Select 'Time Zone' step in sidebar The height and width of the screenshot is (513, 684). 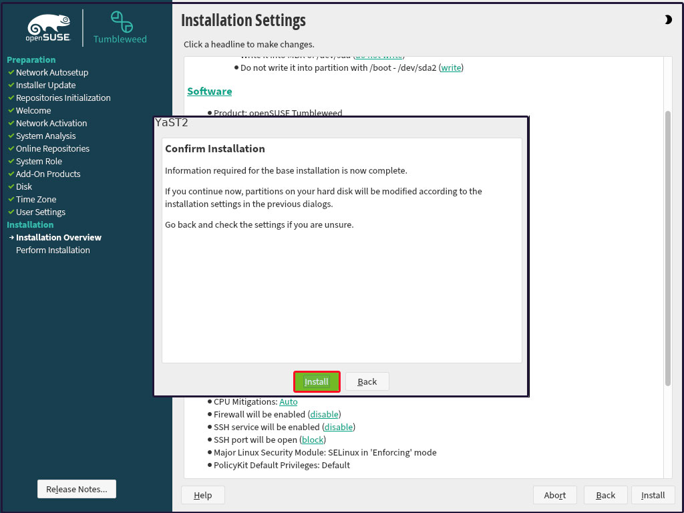point(36,199)
